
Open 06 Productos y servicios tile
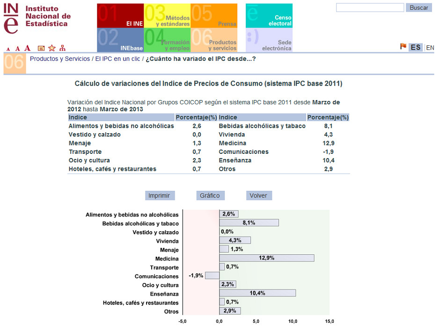tap(214, 40)
